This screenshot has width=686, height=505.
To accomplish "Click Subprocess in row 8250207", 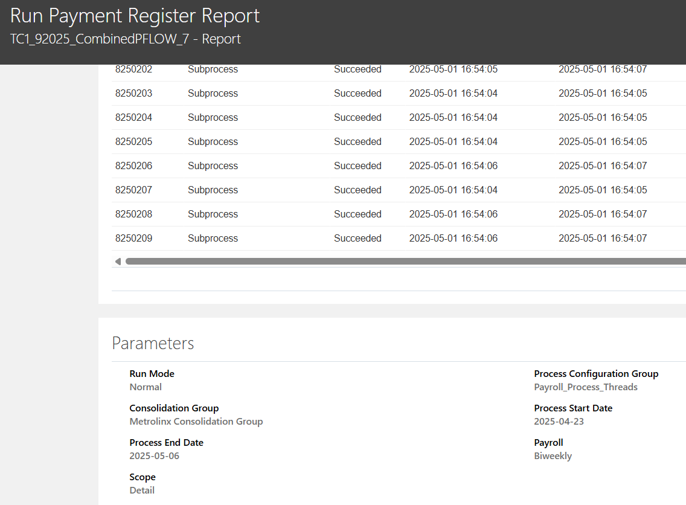I will 213,190.
